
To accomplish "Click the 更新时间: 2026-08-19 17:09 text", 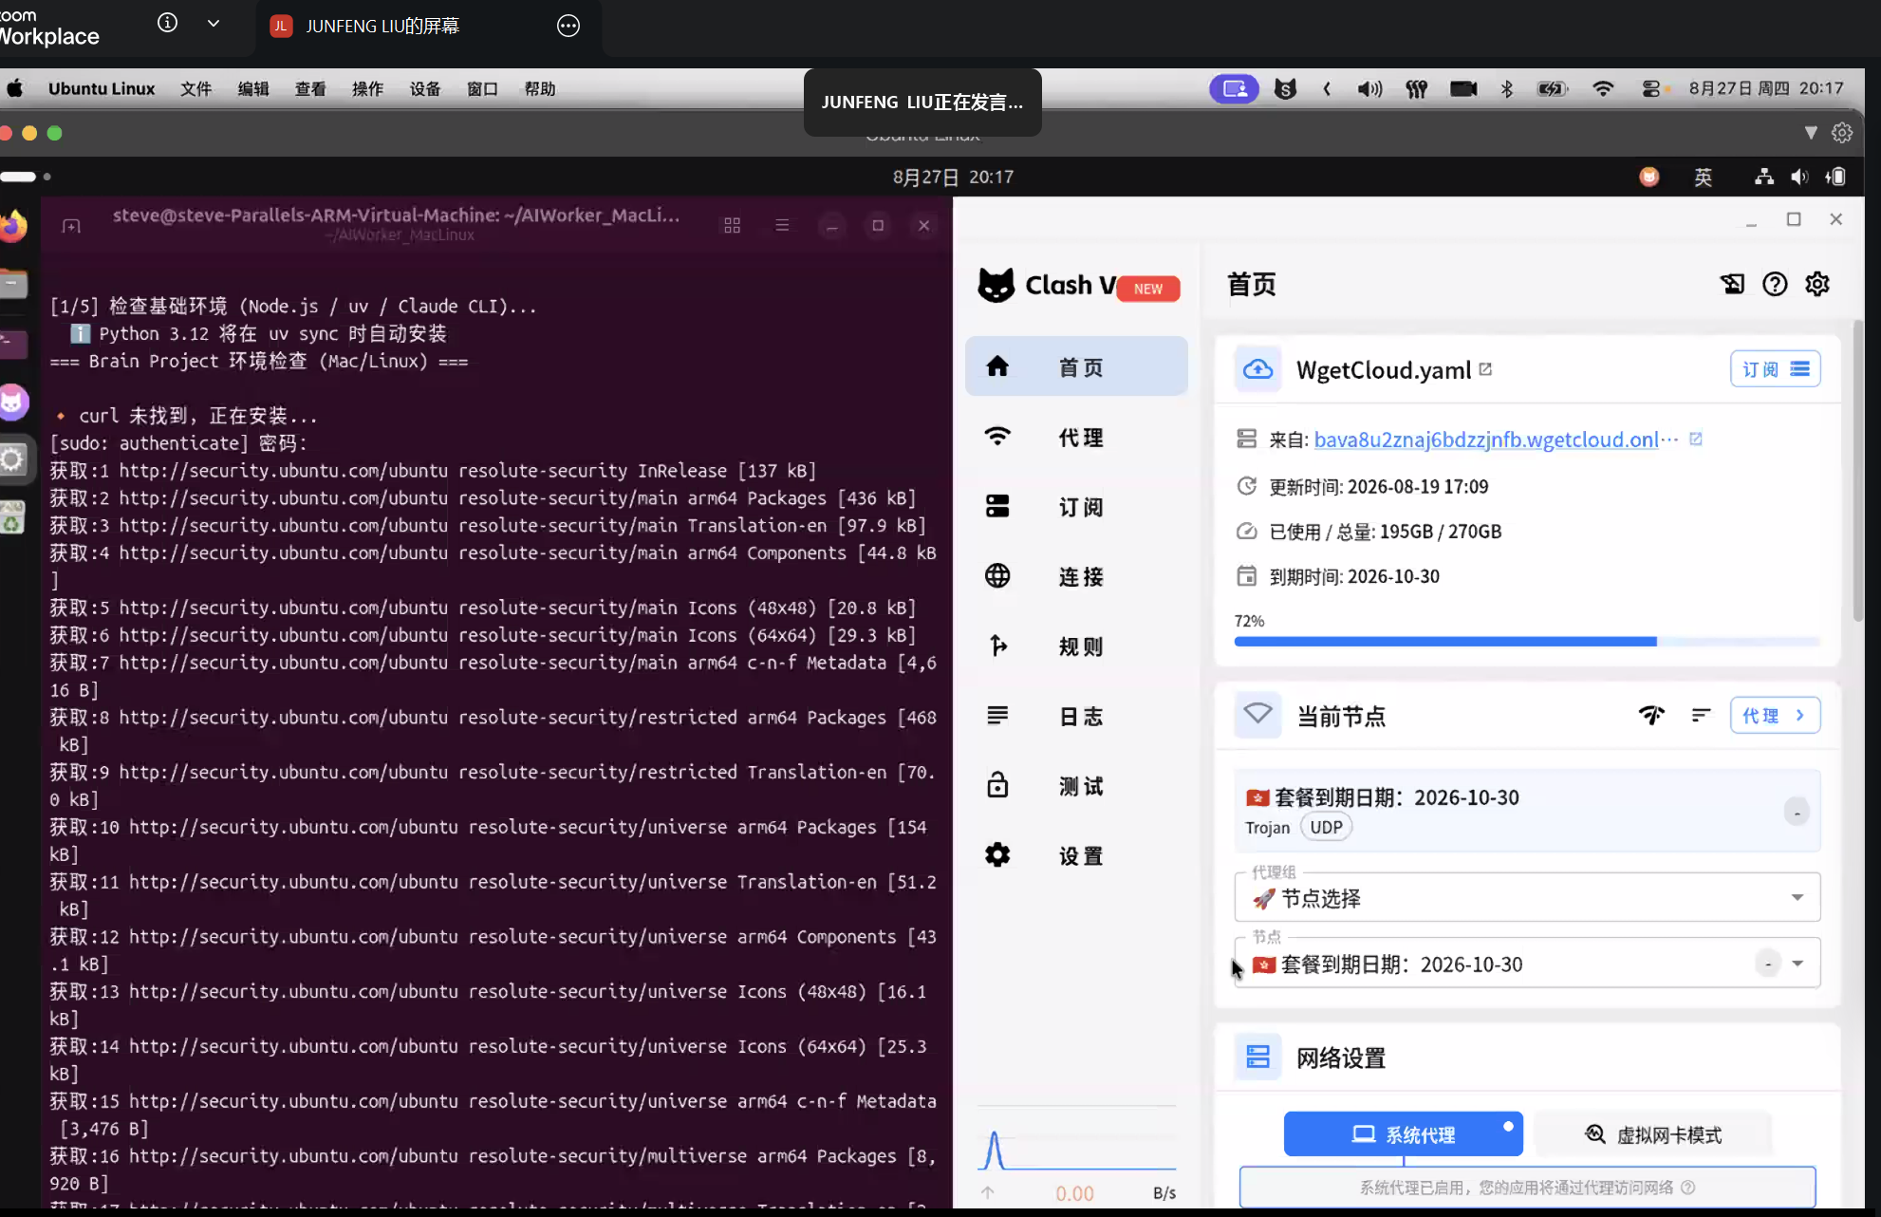I will pyautogui.click(x=1379, y=486).
